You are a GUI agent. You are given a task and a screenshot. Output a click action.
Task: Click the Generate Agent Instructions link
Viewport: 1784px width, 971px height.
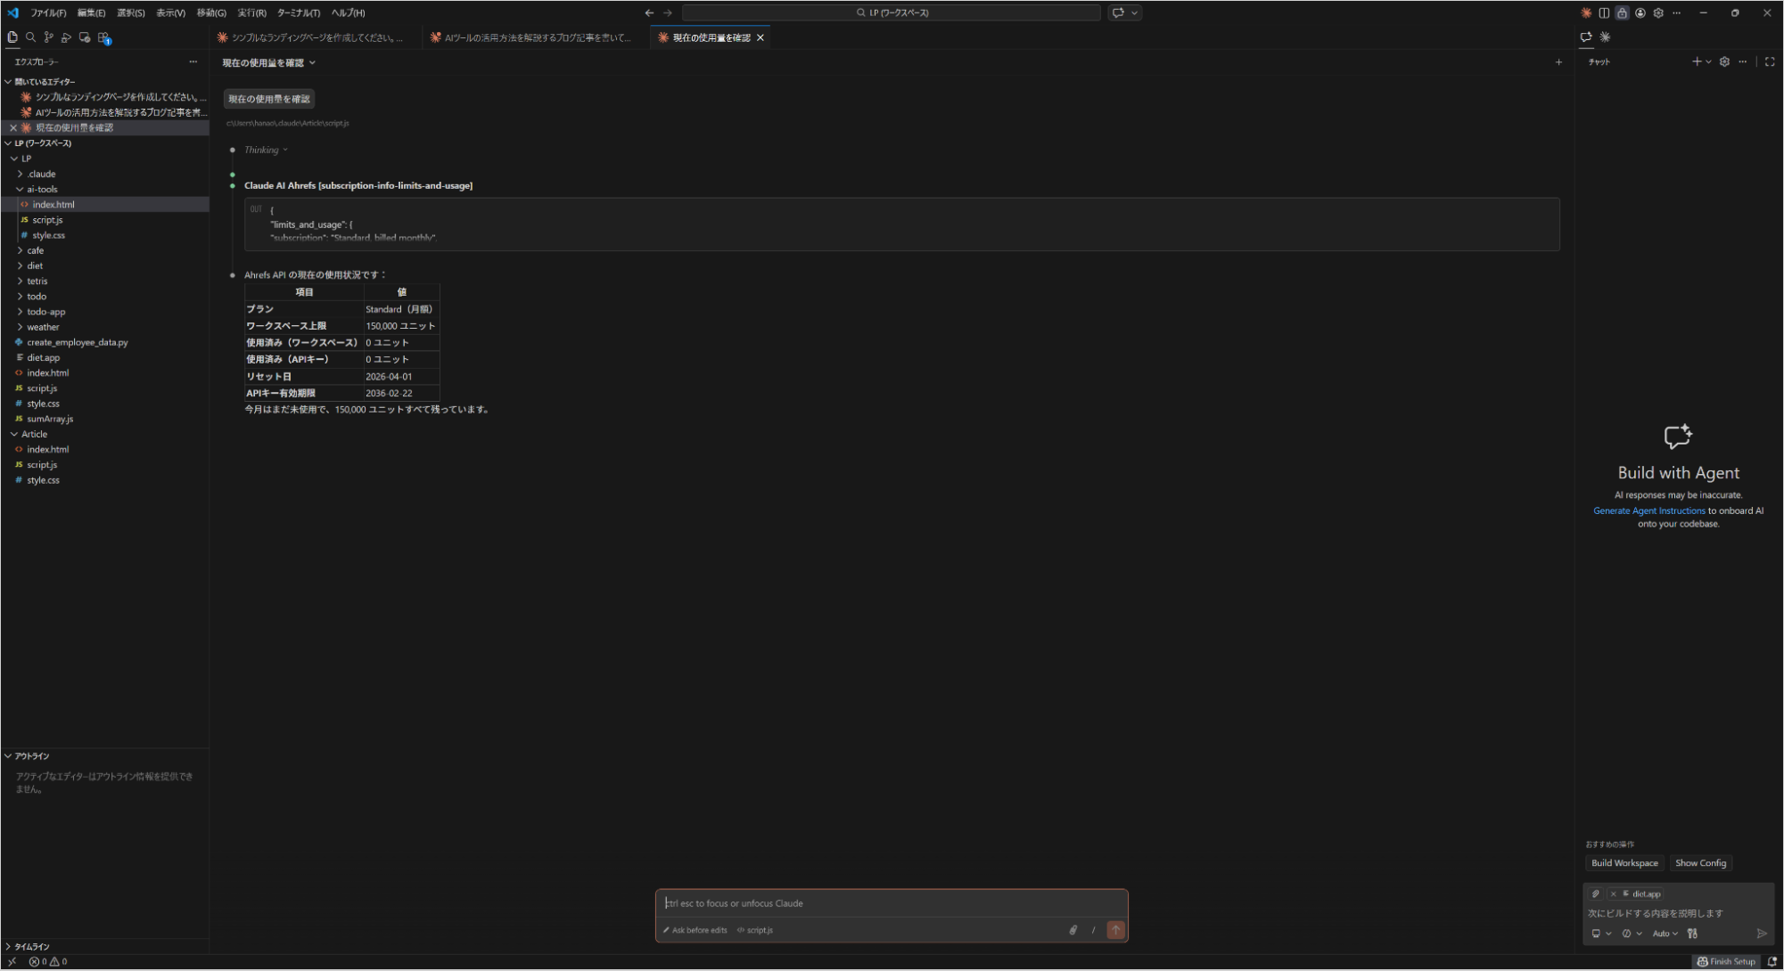tap(1648, 510)
